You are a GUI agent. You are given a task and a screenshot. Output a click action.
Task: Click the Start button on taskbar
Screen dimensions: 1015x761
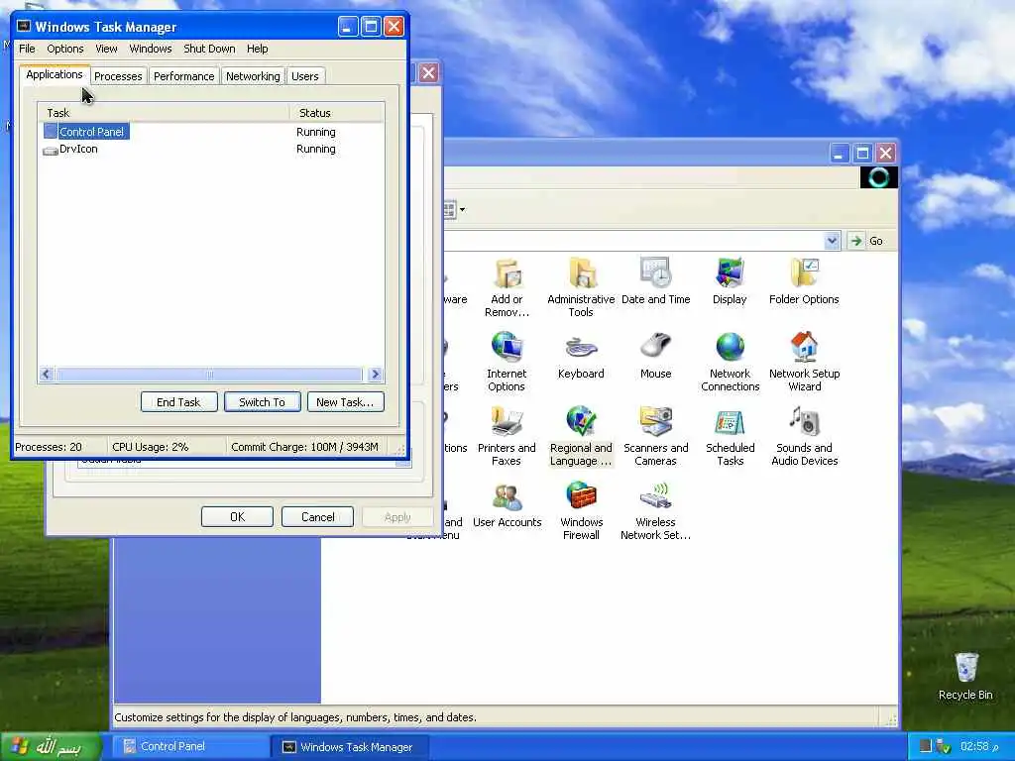(51, 747)
